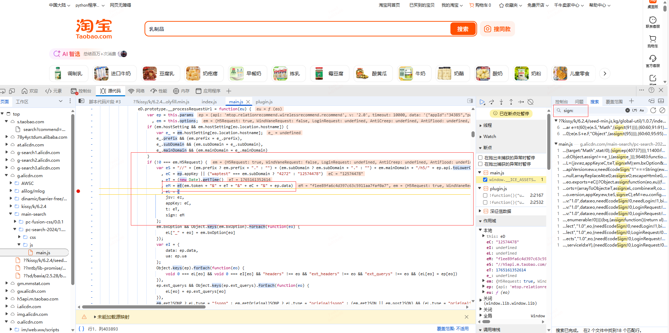Expand AWSC folder in tree
This screenshot has width=669, height=333.
[11, 183]
